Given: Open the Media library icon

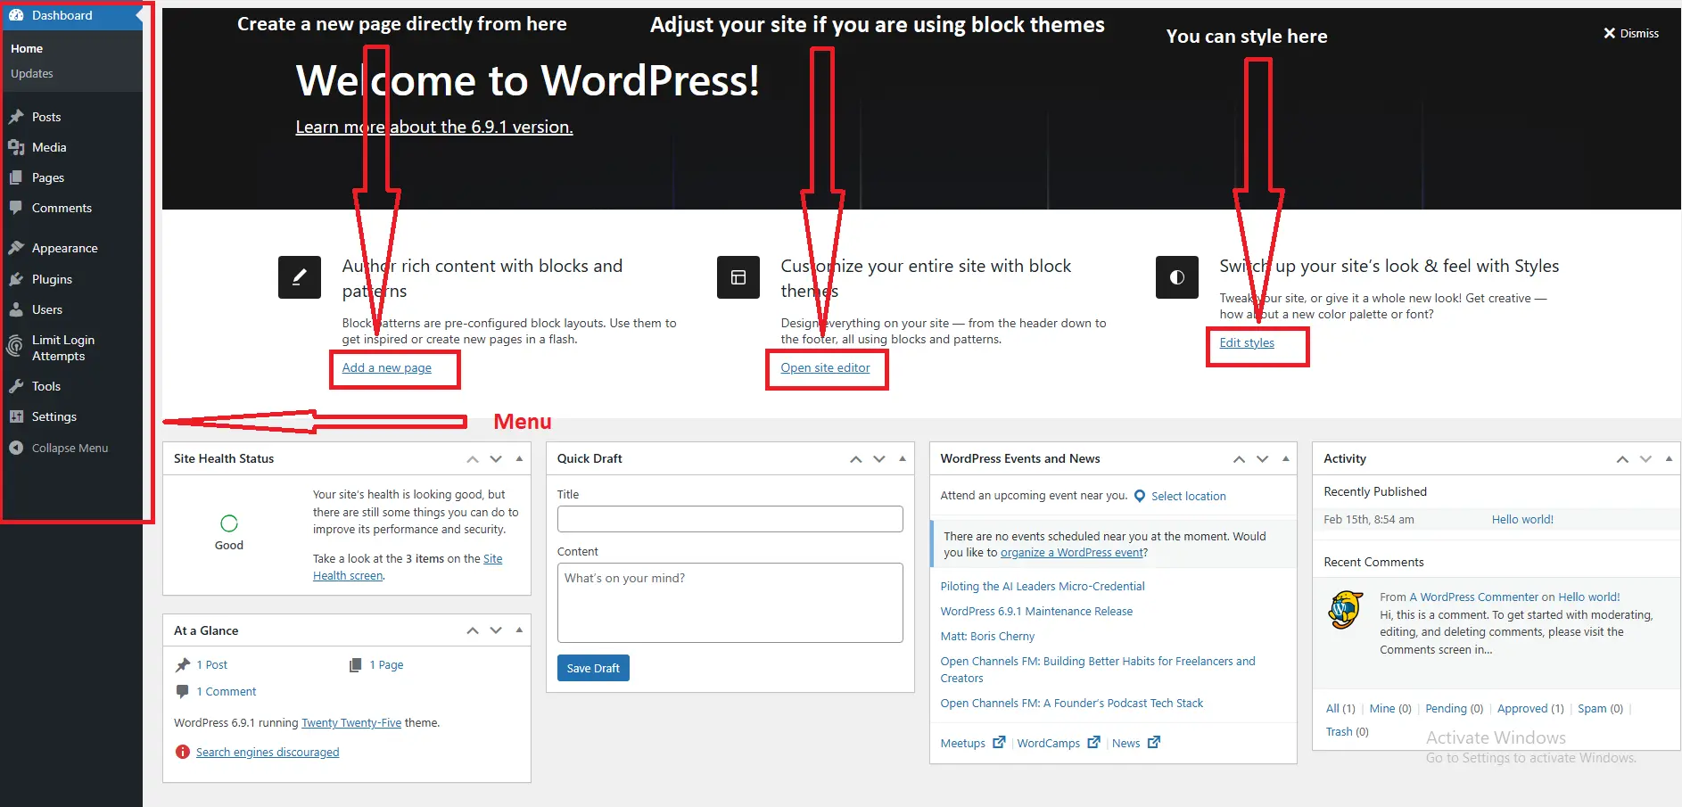Looking at the screenshot, I should 19,147.
